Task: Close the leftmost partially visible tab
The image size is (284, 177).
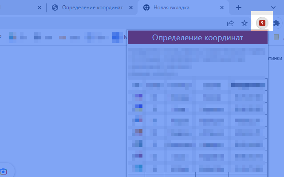Action: [x=39, y=8]
